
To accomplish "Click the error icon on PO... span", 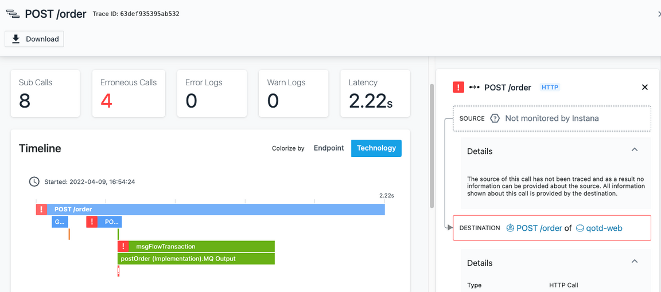I will pos(92,222).
